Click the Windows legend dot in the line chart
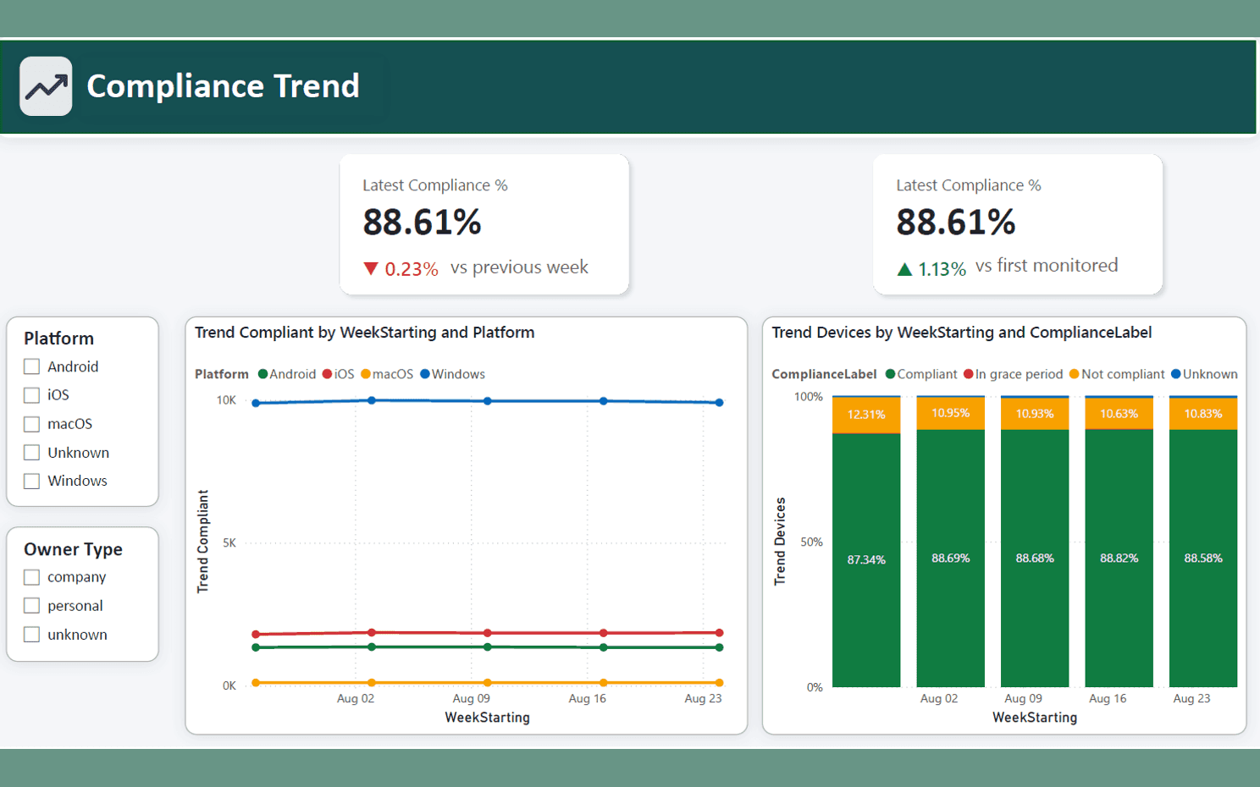The height and width of the screenshot is (787, 1260). coord(425,374)
